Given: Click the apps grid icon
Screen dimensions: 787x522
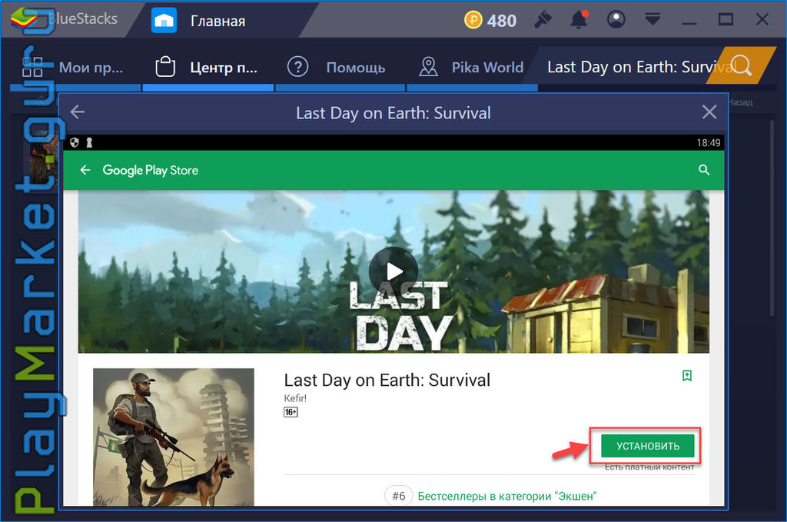Looking at the screenshot, I should point(32,67).
